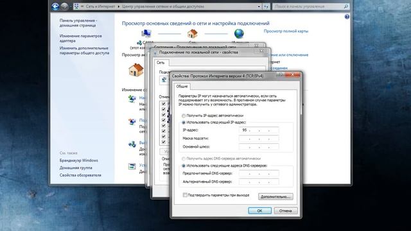411x231 pixels.
Task: Select use following DNS server addresses
Action: pyautogui.click(x=184, y=166)
